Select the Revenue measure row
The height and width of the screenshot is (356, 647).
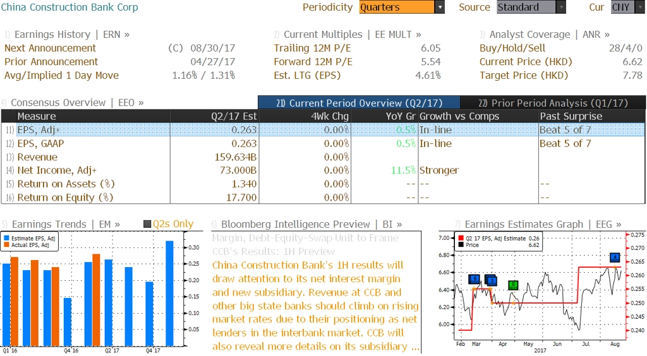[323, 157]
